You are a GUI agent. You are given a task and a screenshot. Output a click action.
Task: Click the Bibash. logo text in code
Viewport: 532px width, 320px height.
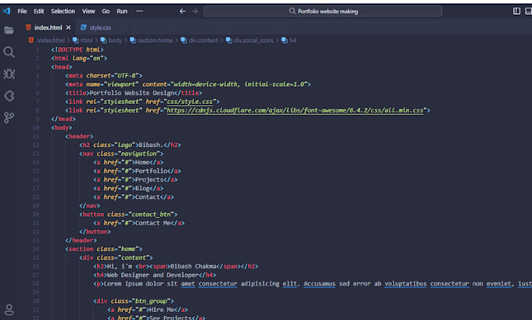[151, 145]
